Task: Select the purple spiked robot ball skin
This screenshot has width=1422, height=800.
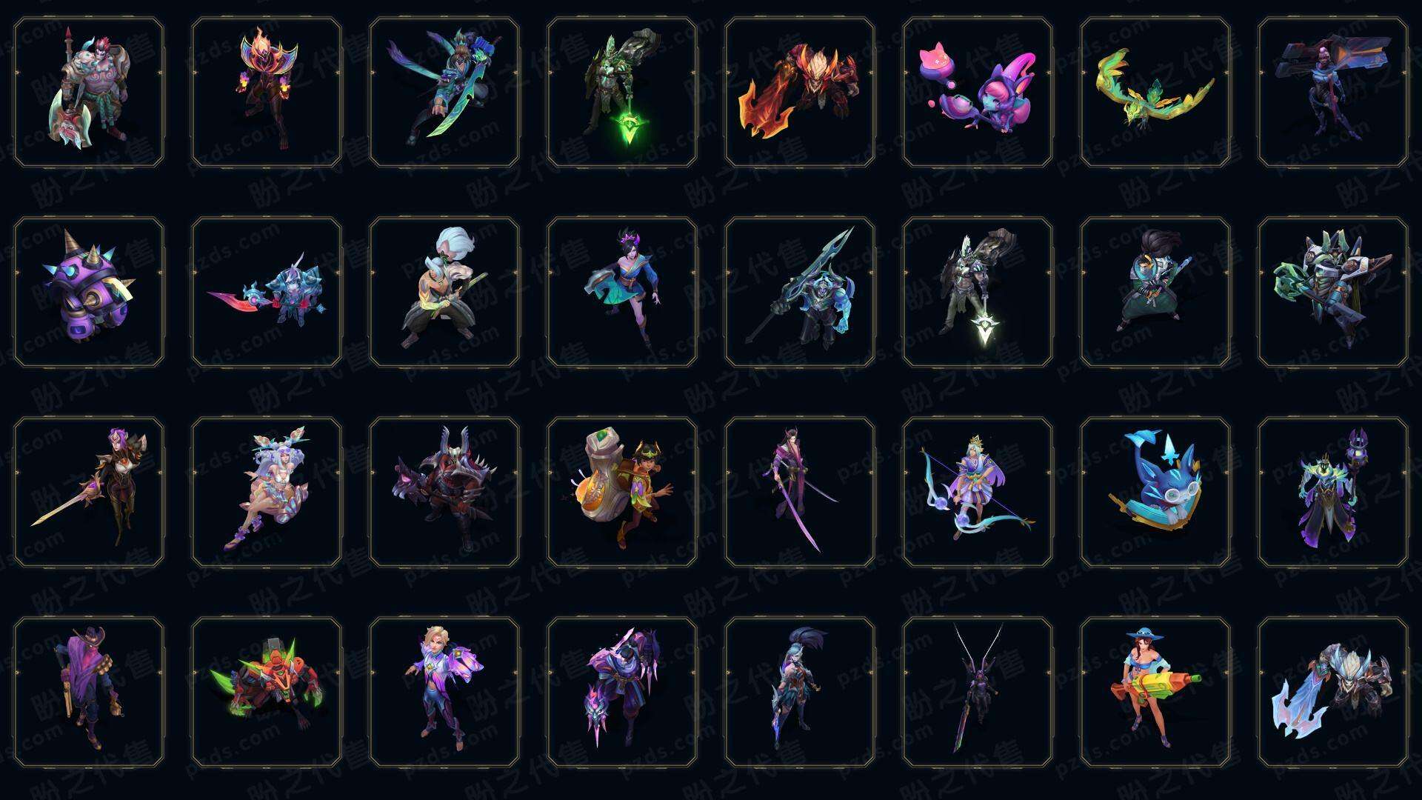Action: [x=89, y=292]
